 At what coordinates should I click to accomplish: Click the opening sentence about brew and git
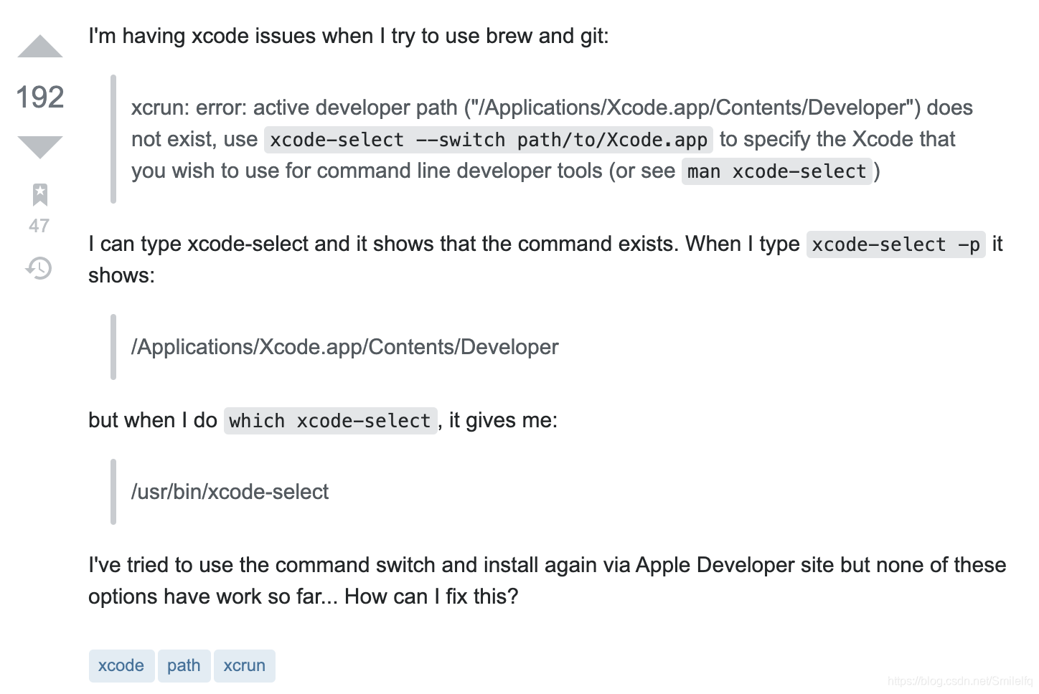click(x=349, y=36)
